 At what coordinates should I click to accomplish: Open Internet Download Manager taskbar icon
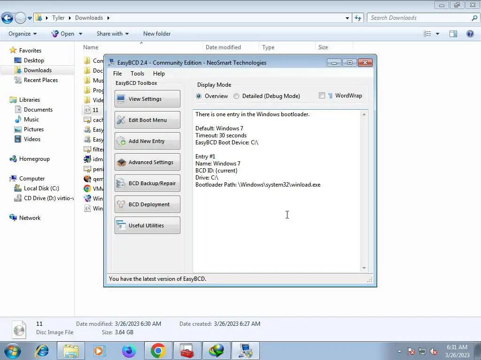(x=217, y=351)
